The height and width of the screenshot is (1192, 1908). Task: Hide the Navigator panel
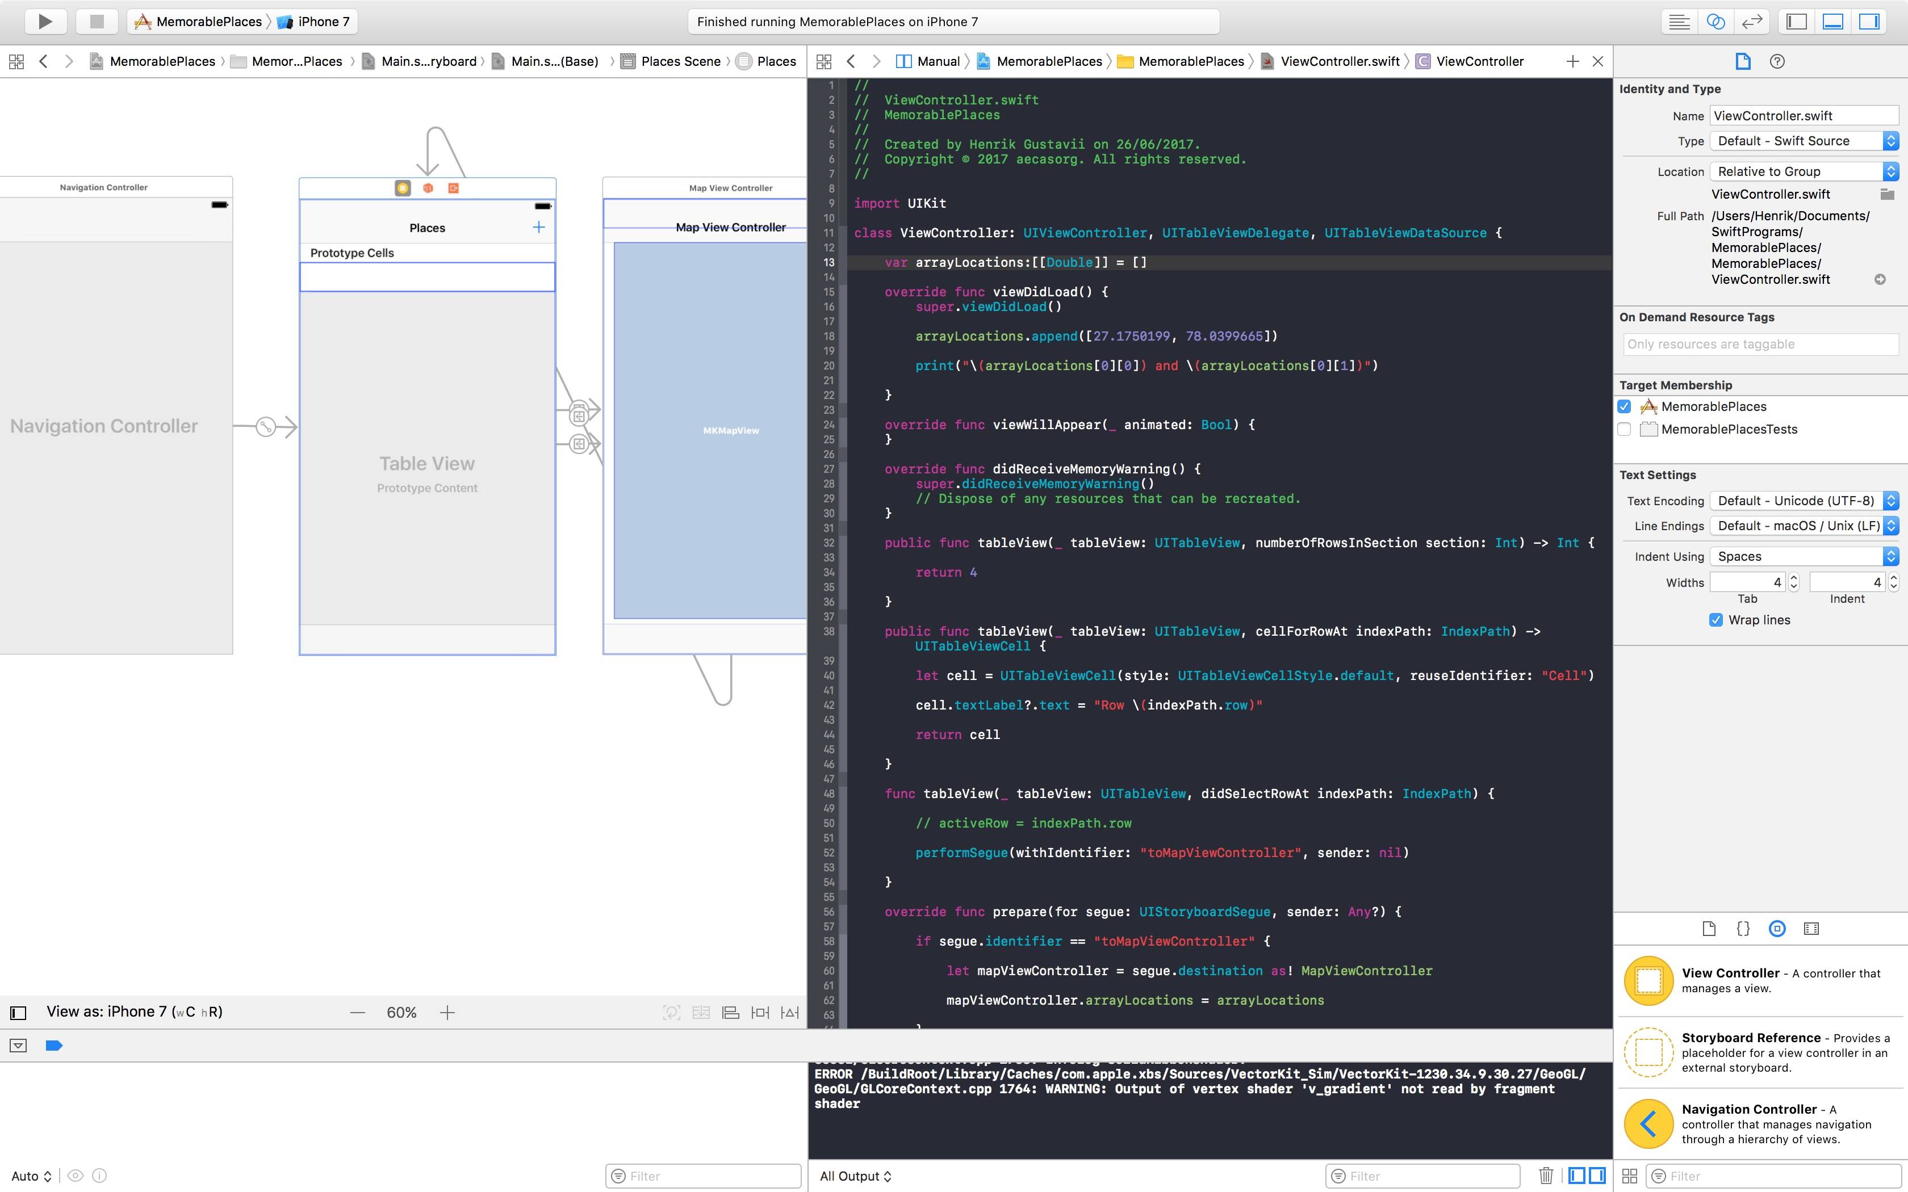point(1797,22)
